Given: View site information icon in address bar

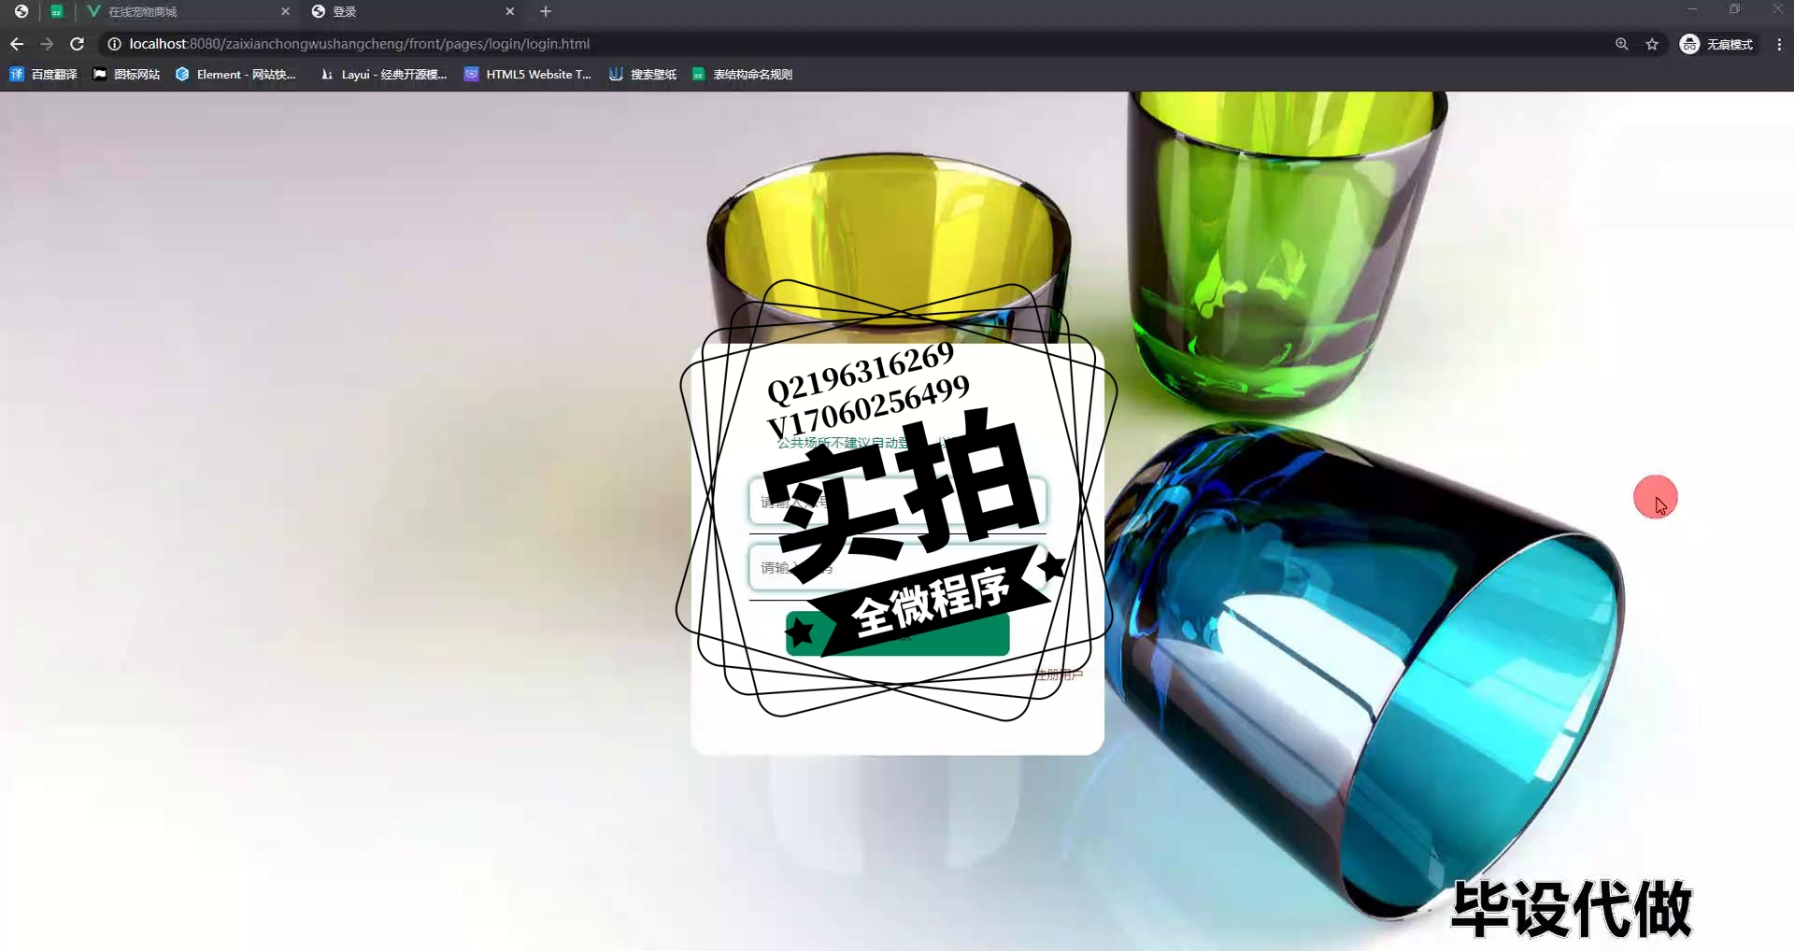Looking at the screenshot, I should pos(114,44).
